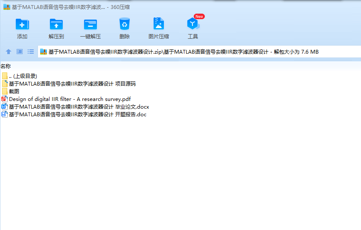Click the path address bar field
Image resolution: width=361 pixels, height=230 pixels.
pos(199,52)
